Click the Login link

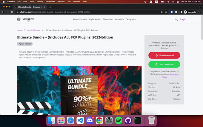pyautogui.click(x=183, y=19)
